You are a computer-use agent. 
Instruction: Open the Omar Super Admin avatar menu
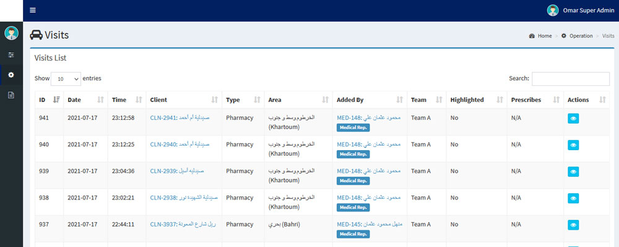553,10
